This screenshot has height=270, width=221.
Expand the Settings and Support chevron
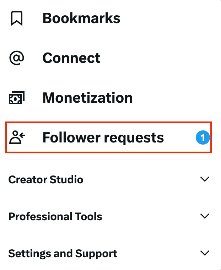click(x=205, y=253)
